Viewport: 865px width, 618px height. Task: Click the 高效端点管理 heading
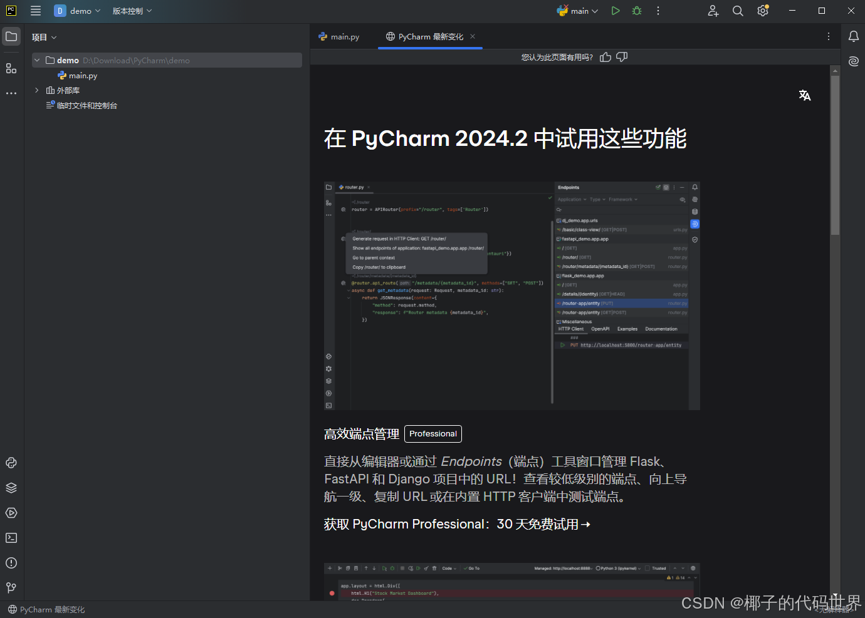click(x=362, y=434)
